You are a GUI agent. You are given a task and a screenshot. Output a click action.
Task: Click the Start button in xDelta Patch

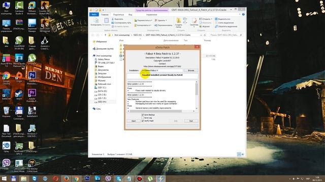pos(134,121)
